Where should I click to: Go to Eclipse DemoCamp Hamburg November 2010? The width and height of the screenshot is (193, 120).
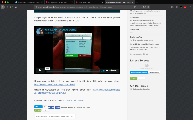point(55,116)
